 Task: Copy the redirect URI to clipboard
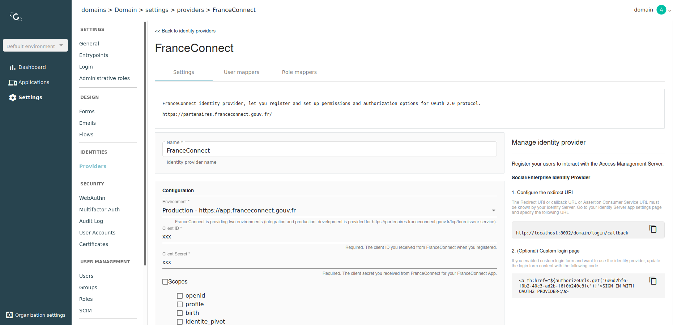point(653,229)
